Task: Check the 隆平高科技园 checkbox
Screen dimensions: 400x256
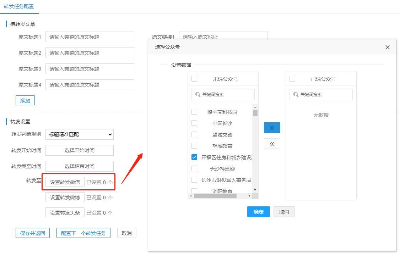Action: point(194,112)
